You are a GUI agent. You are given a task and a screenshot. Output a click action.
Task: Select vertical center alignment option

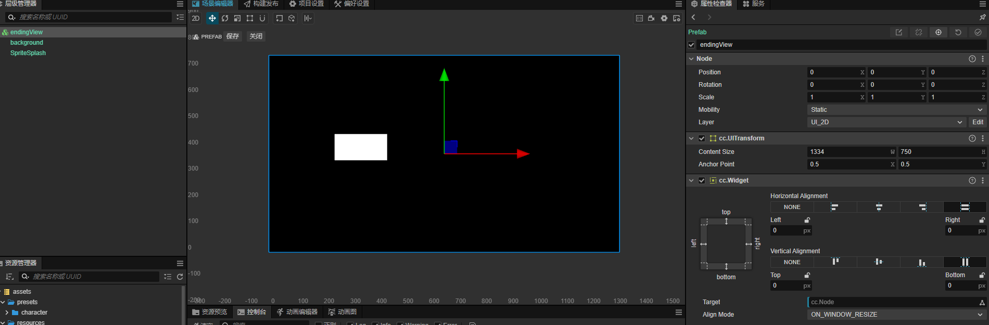pyautogui.click(x=879, y=262)
